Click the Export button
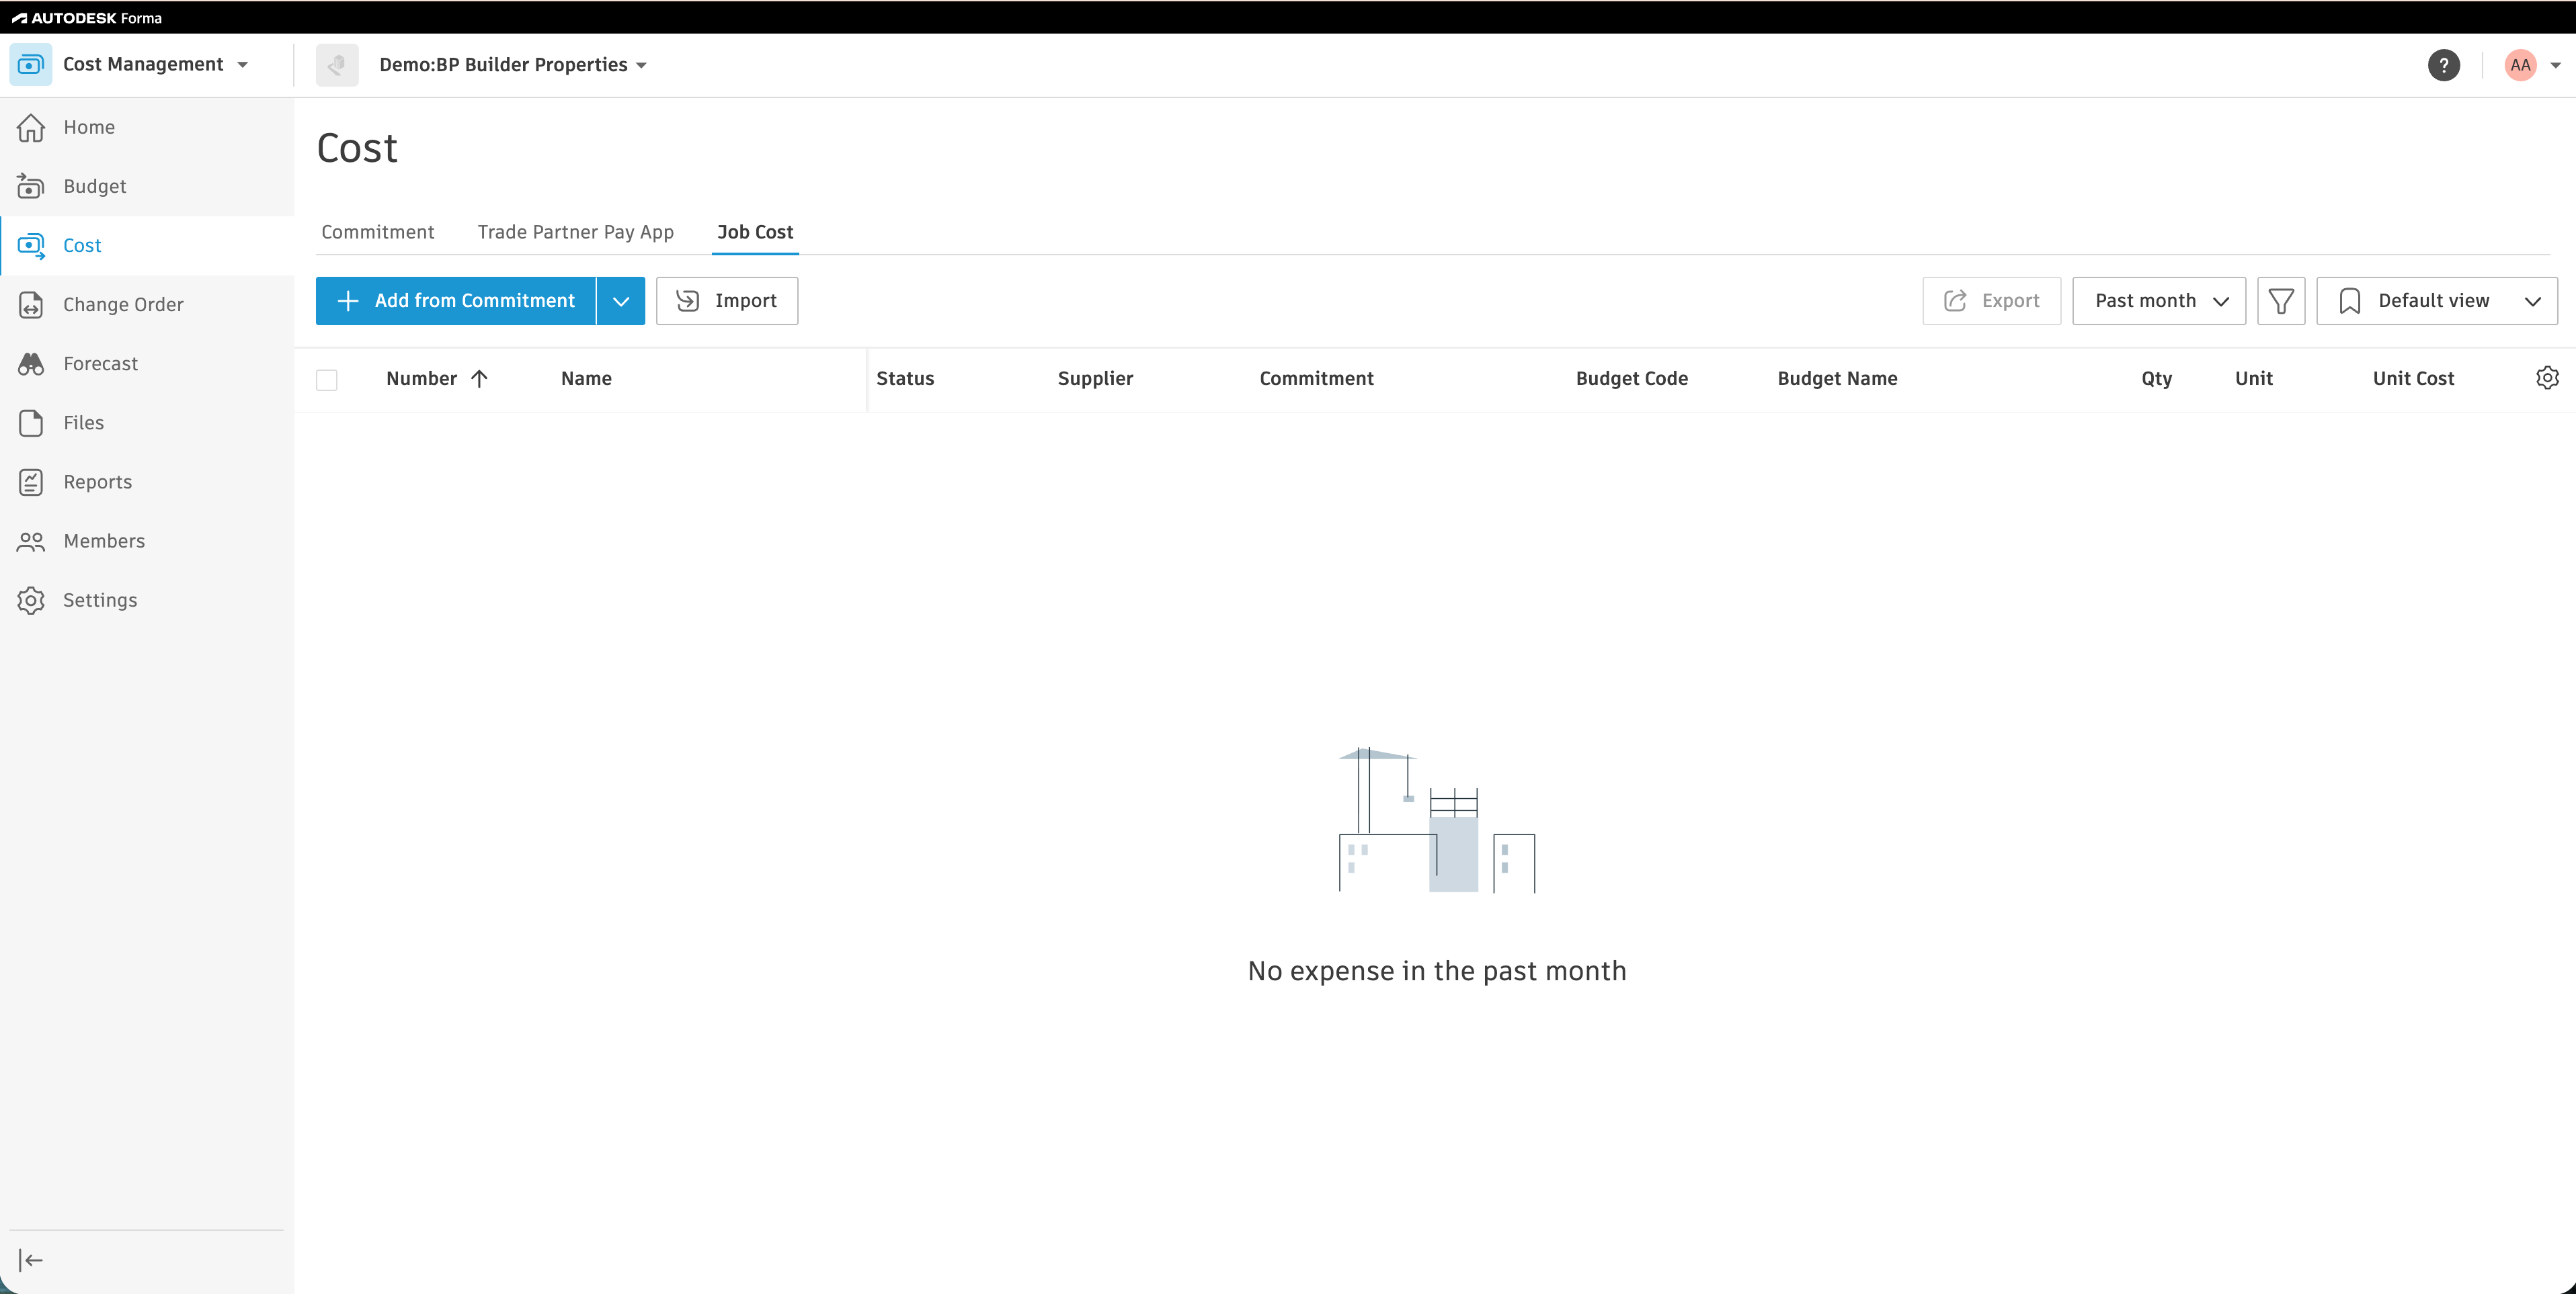The width and height of the screenshot is (2576, 1294). coord(1991,301)
